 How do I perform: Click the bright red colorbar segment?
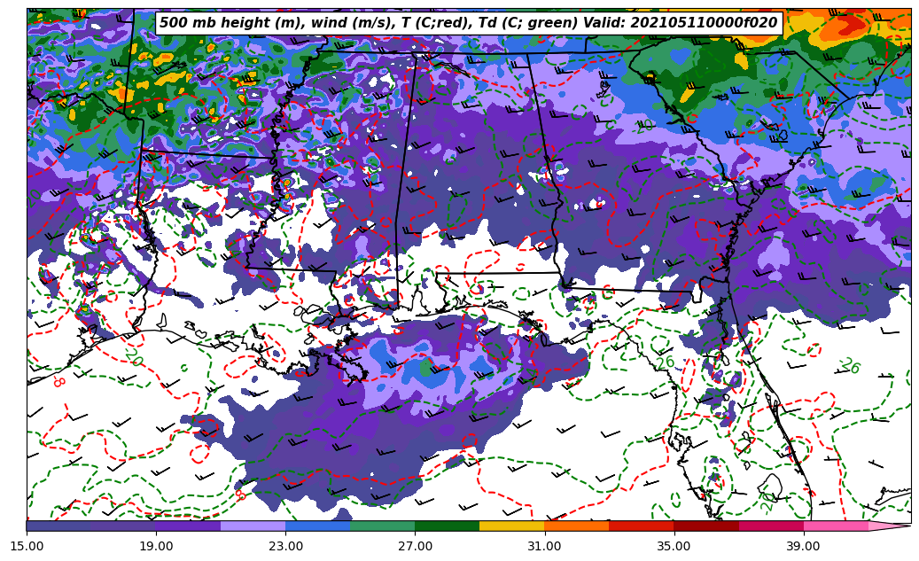pyautogui.click(x=641, y=526)
